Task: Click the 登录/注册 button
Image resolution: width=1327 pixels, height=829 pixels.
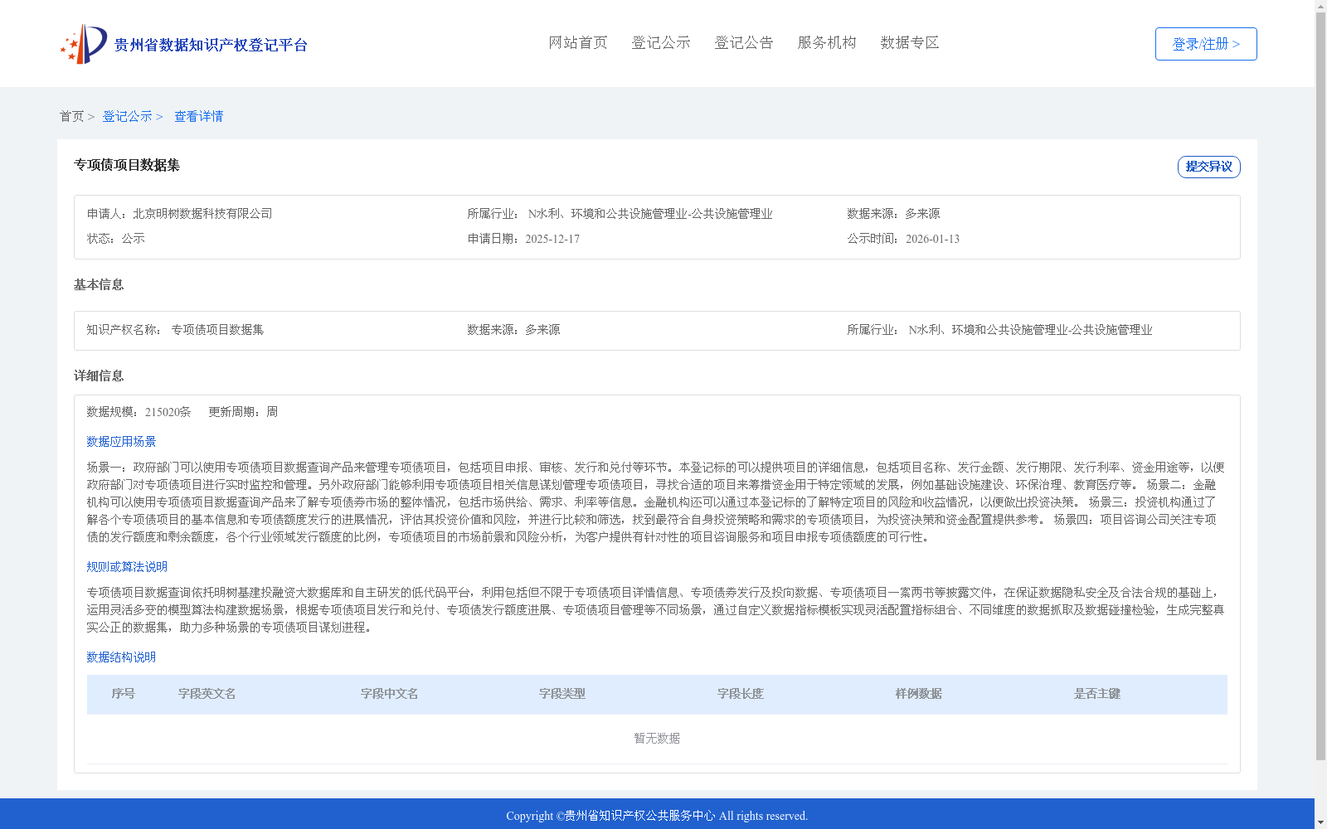Action: click(1206, 44)
